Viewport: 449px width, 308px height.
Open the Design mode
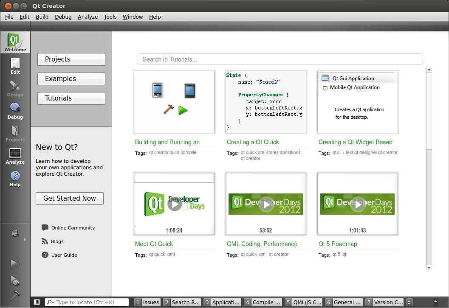pyautogui.click(x=15, y=88)
